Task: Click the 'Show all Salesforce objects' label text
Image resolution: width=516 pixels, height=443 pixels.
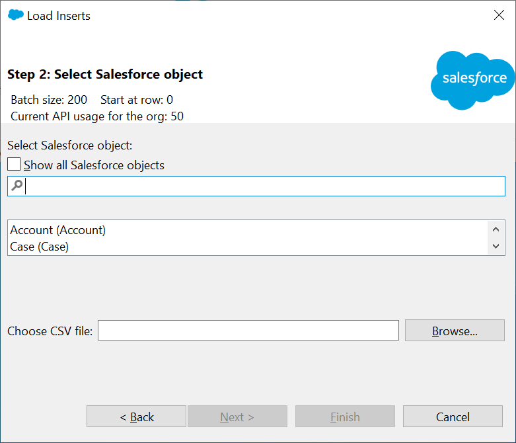Action: [94, 165]
